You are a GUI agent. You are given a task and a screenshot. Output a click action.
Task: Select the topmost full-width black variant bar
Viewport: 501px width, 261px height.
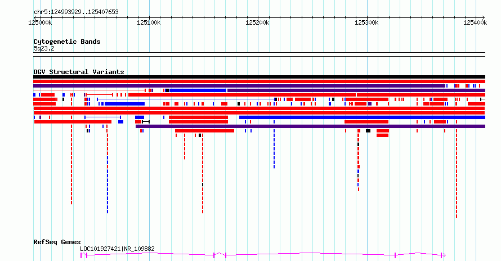point(259,77)
